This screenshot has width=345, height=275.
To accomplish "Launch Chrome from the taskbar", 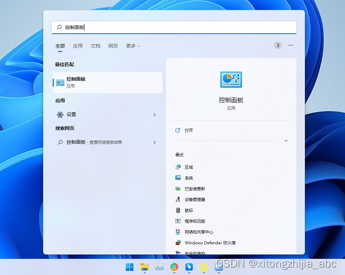I will tap(174, 267).
